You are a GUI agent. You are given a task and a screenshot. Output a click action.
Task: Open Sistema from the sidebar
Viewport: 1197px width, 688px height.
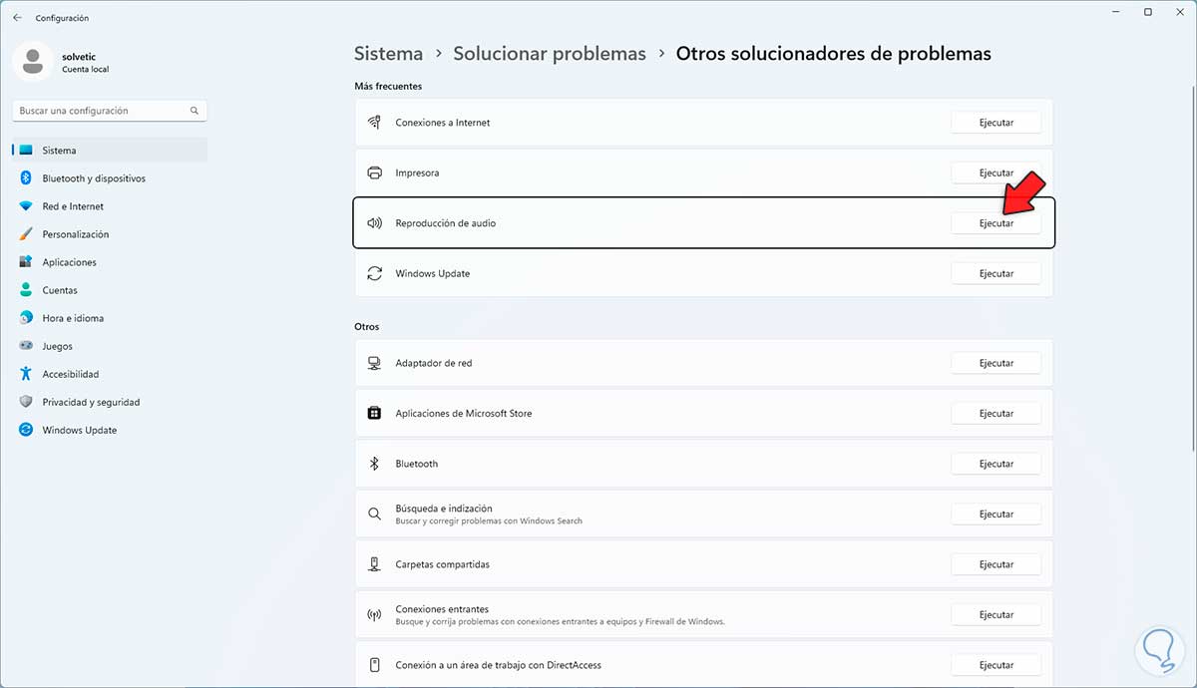tap(60, 150)
